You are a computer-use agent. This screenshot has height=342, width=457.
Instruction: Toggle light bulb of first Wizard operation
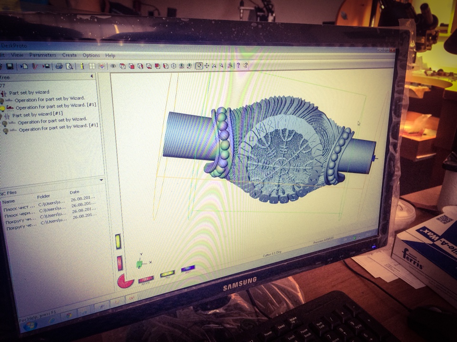2,100
